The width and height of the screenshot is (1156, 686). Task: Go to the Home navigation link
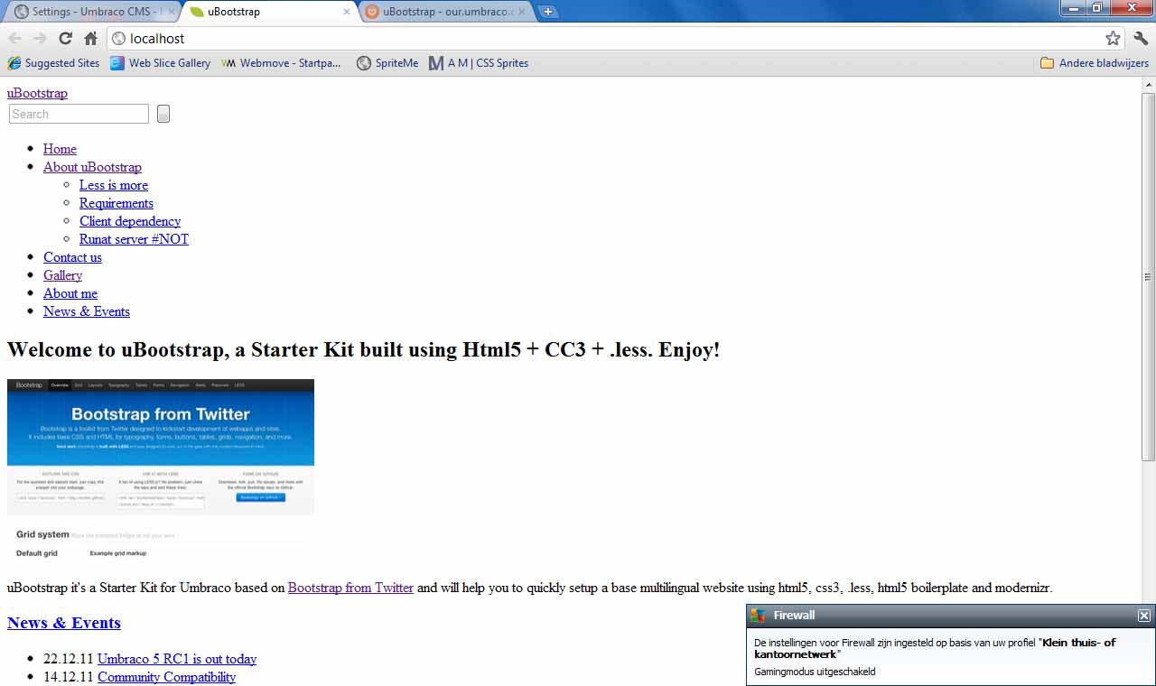click(x=60, y=149)
